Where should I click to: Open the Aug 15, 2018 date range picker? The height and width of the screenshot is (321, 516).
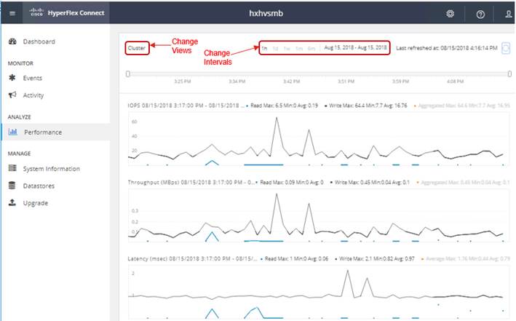355,48
